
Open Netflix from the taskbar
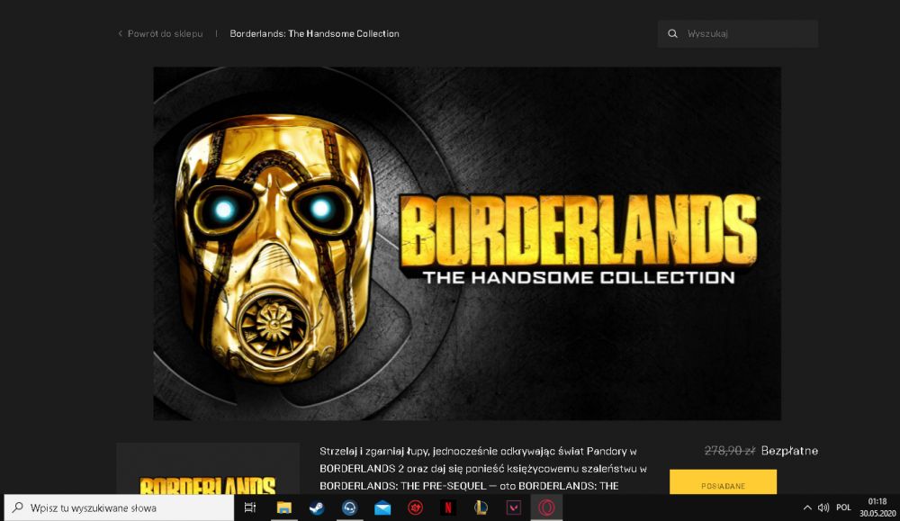click(x=447, y=508)
